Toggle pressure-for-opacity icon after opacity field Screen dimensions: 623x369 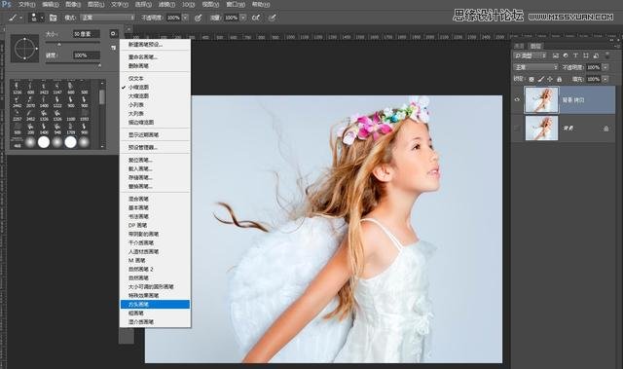pos(198,18)
